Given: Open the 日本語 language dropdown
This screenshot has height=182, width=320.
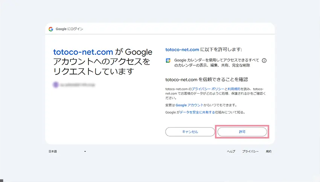Looking at the screenshot, I should 67,151.
